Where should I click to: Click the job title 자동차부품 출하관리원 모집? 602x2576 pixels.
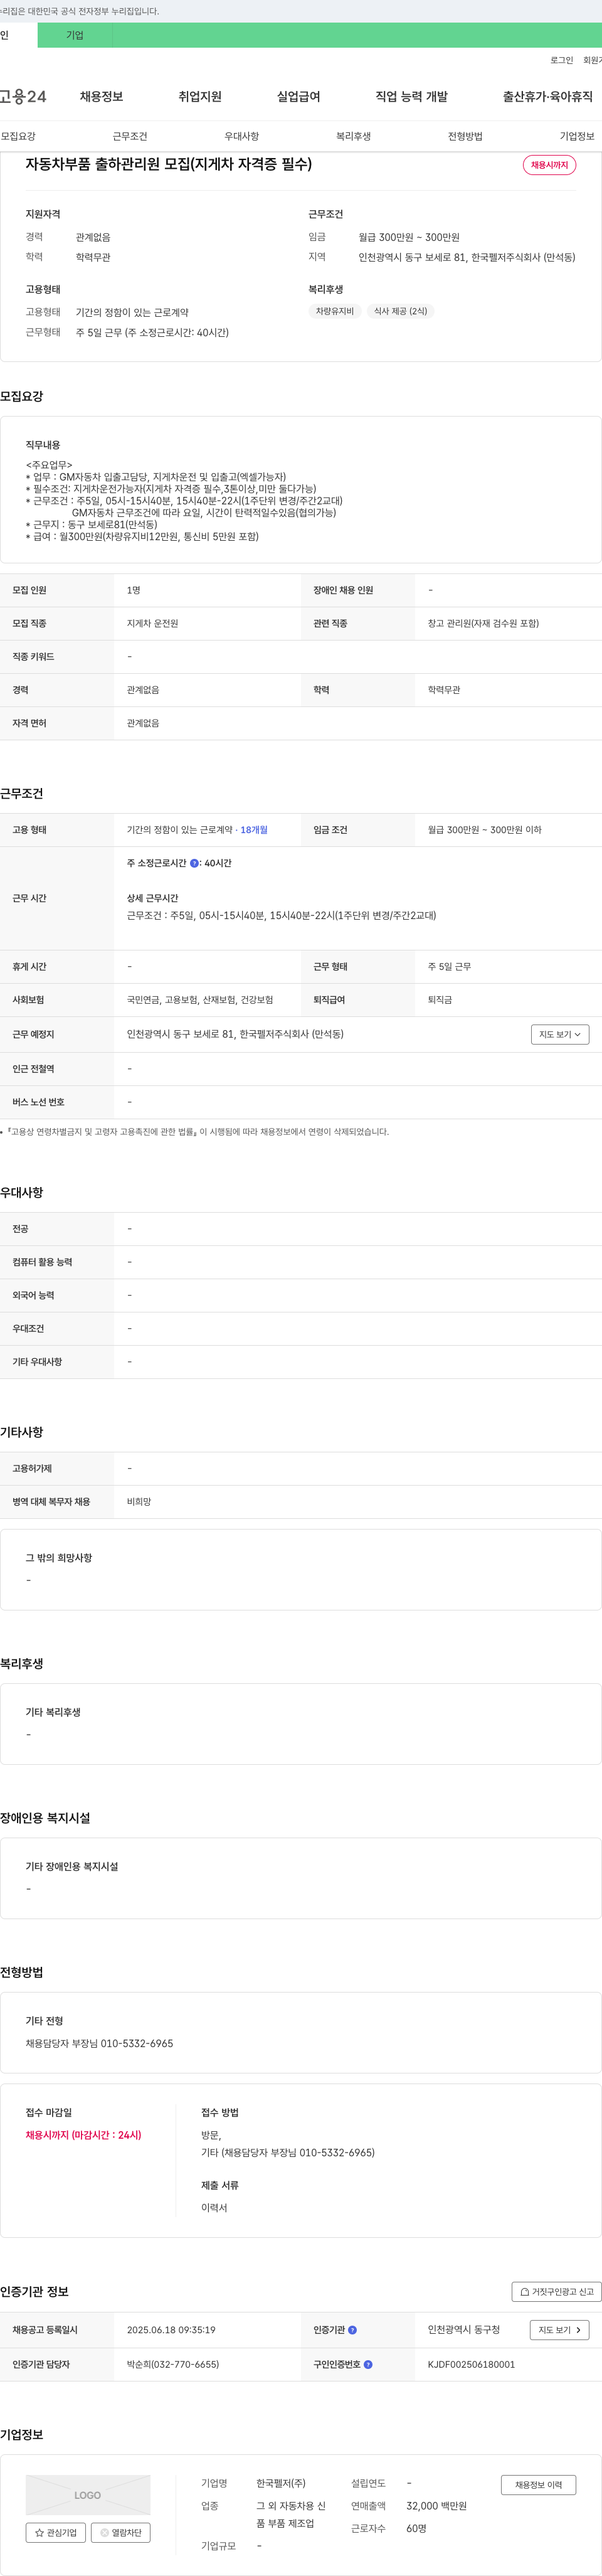[x=168, y=164]
